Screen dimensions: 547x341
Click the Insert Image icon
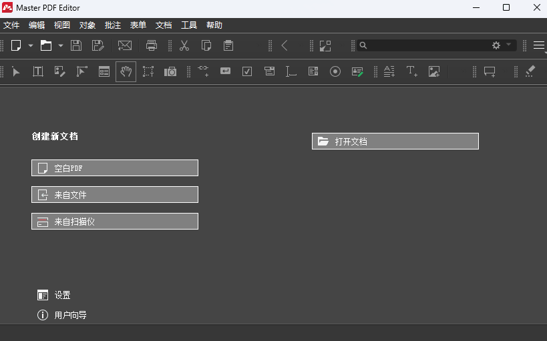(434, 72)
